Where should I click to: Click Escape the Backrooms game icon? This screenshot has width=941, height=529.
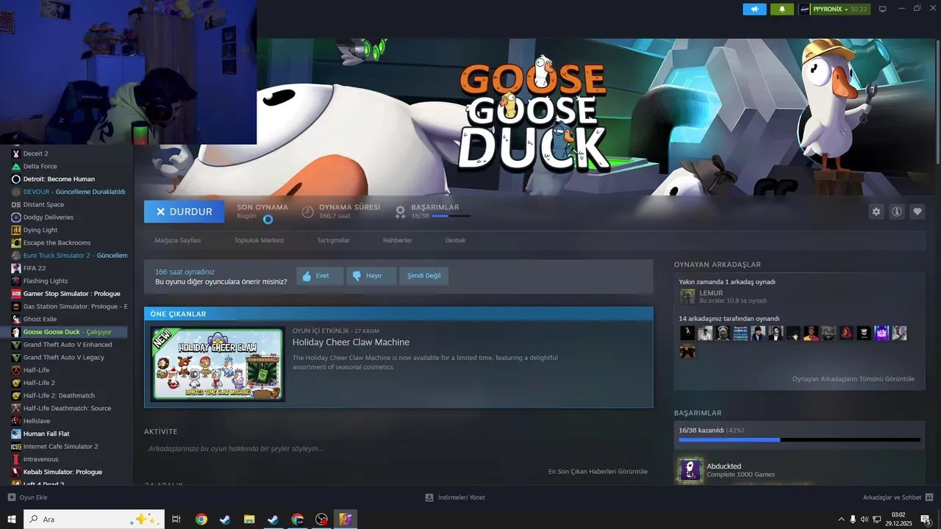coord(16,242)
